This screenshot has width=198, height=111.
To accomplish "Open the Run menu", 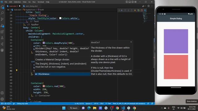I will coord(34,2).
